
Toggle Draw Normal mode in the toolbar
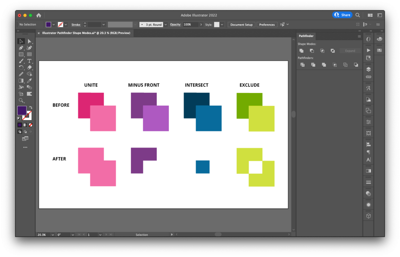point(20,131)
